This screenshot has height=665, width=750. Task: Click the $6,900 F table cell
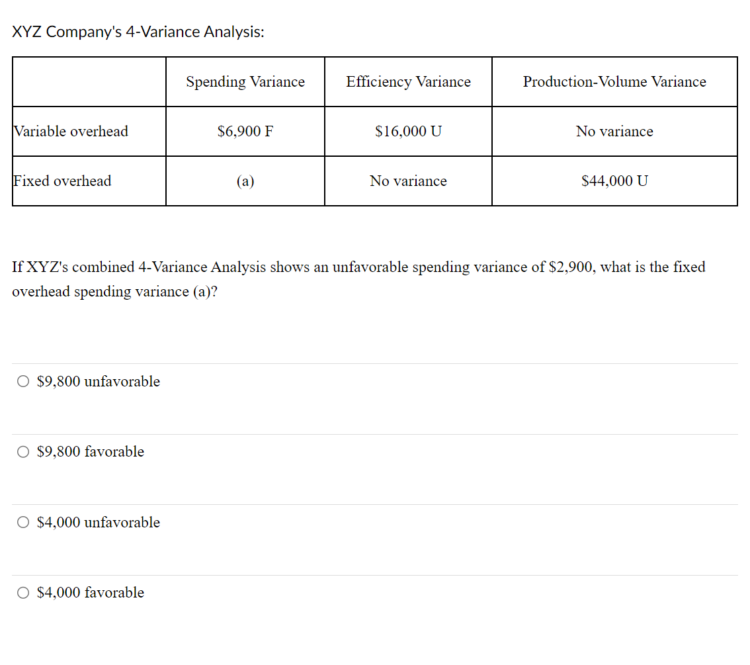click(x=245, y=131)
